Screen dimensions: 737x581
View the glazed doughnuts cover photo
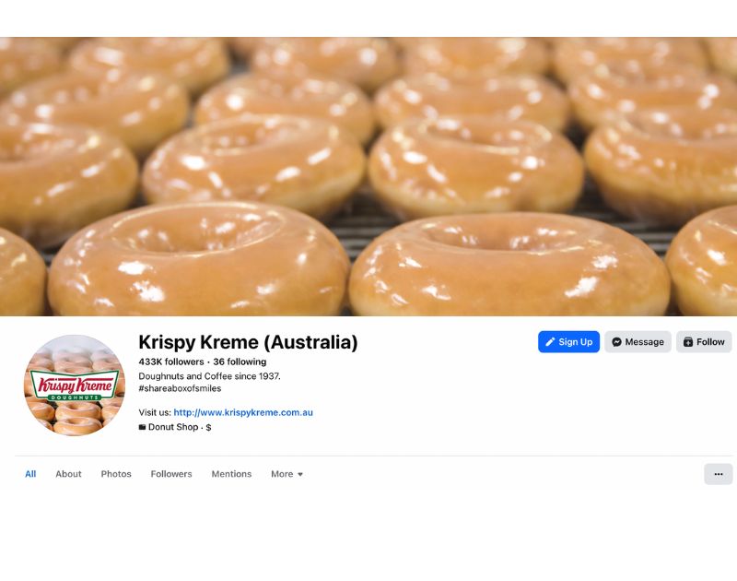(368, 175)
